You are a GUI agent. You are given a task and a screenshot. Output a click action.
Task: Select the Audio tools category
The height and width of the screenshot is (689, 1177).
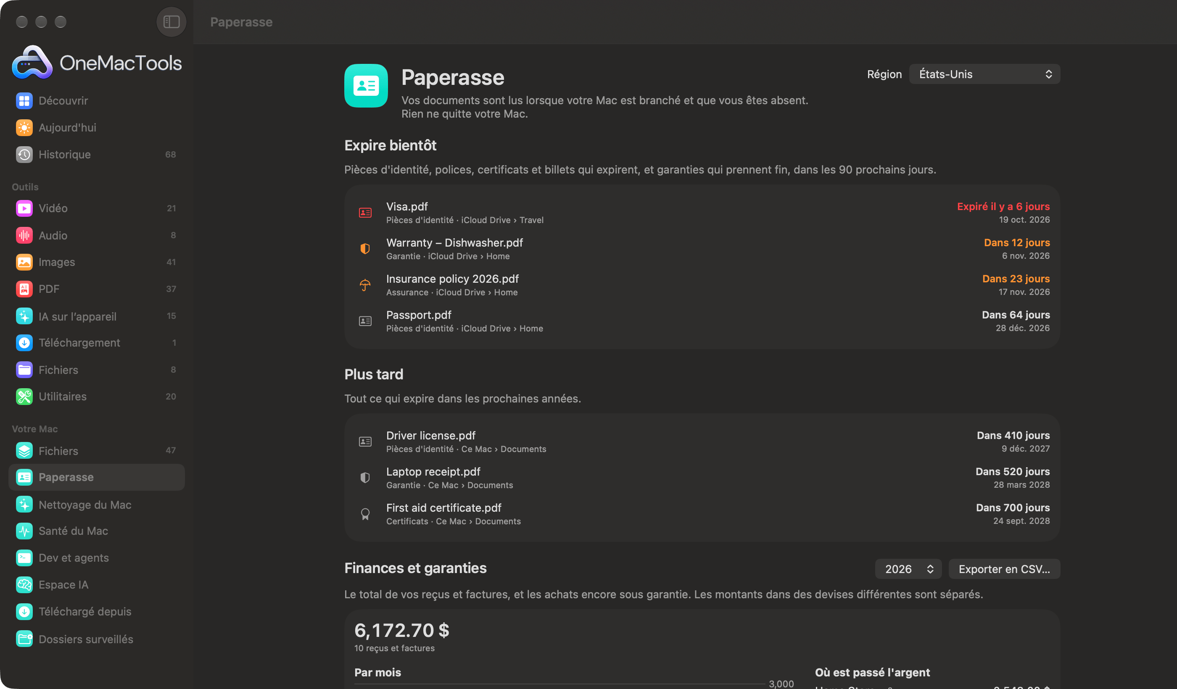tap(96, 235)
